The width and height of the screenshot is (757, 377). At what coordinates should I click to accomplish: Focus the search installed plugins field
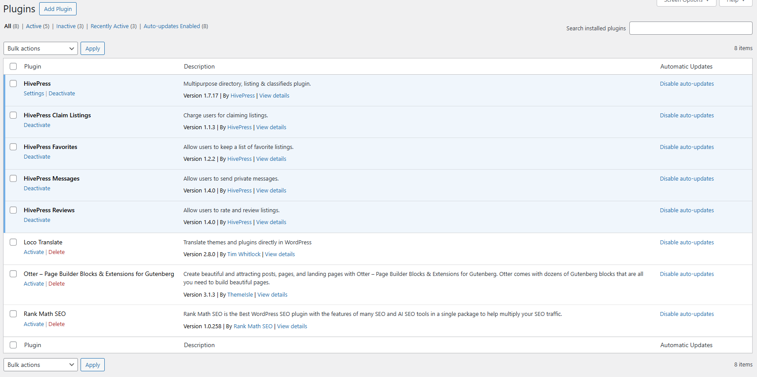click(x=691, y=28)
